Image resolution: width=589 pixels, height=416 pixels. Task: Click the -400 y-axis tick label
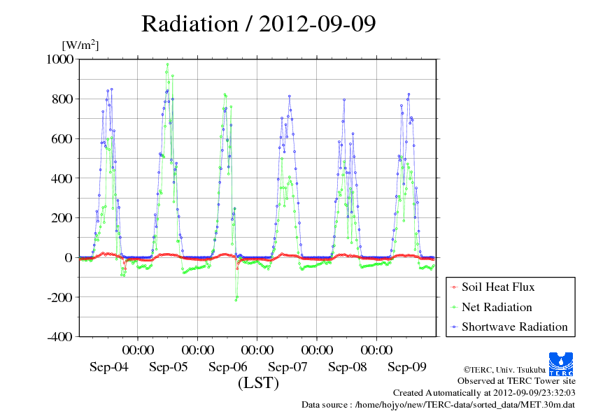point(60,337)
